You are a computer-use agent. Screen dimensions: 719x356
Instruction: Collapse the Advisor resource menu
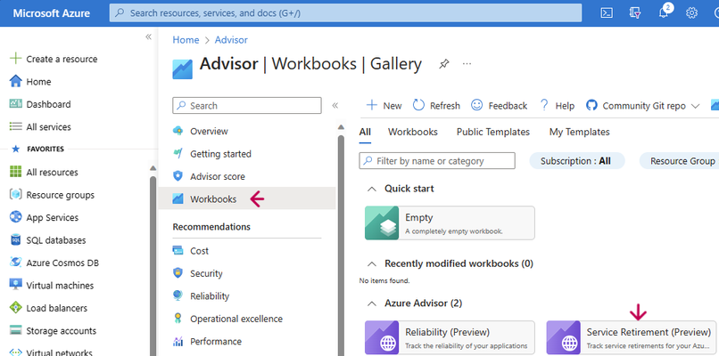tap(335, 106)
